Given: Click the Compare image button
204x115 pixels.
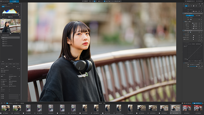Looking at the screenshot, I should click(85, 1).
